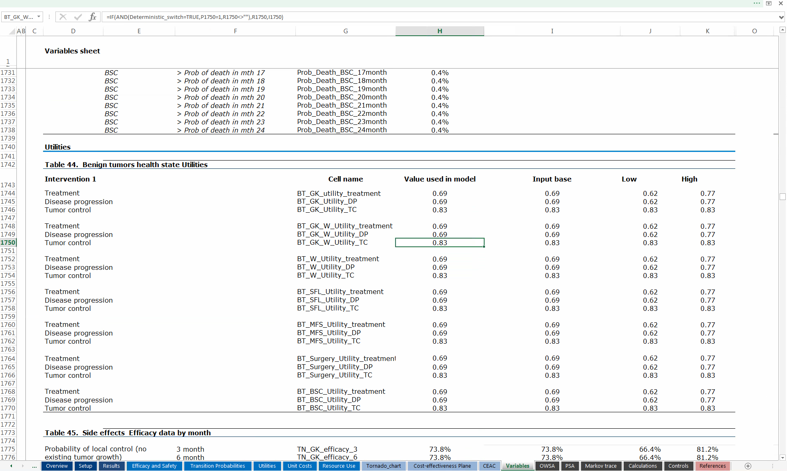787x471 pixels.
Task: Open the Markov trace sheet
Action: 600,466
